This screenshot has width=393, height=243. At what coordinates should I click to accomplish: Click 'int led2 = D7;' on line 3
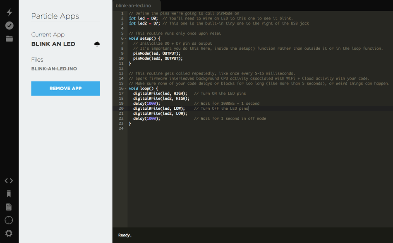coord(144,23)
